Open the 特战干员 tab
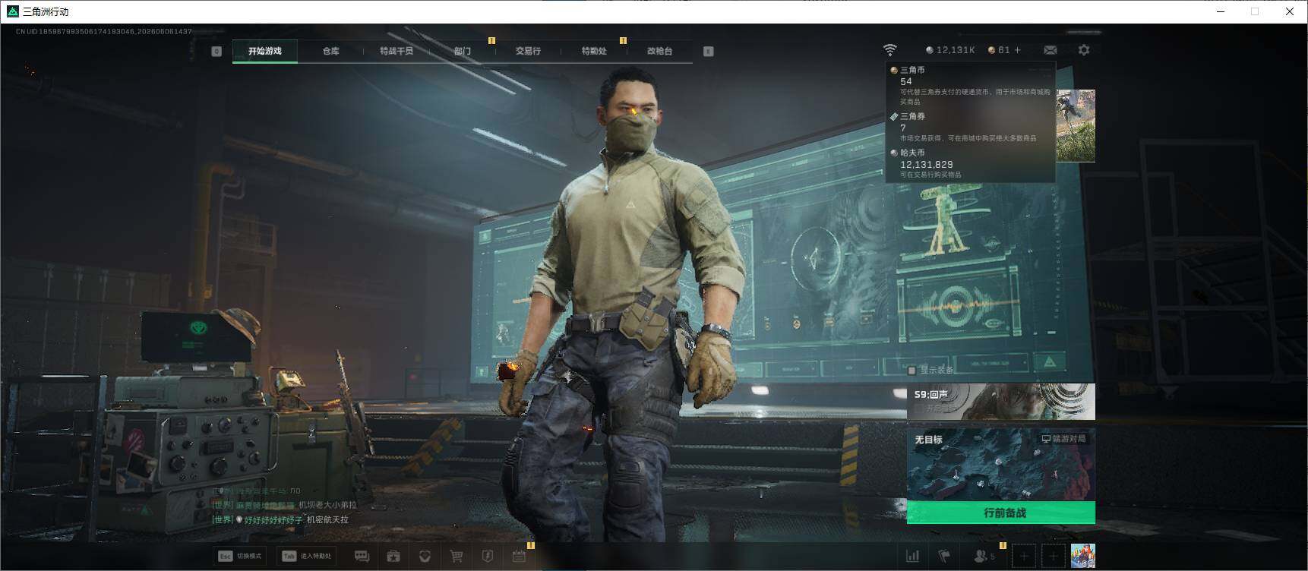 pyautogui.click(x=397, y=51)
